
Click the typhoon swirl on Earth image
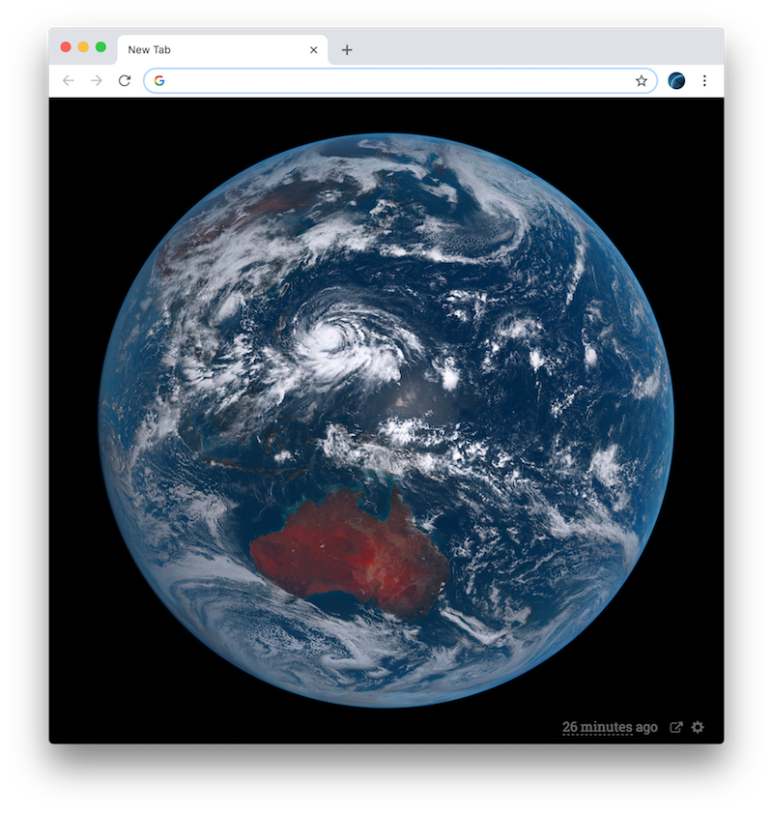click(x=329, y=337)
